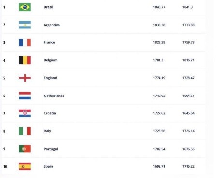Click the Portugal team name
The width and height of the screenshot is (217, 178).
pyautogui.click(x=51, y=149)
